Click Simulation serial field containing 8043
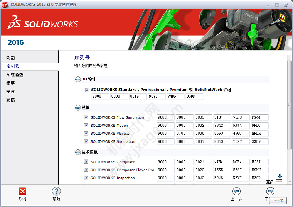Screen dimensions: 293x207 click(222, 141)
